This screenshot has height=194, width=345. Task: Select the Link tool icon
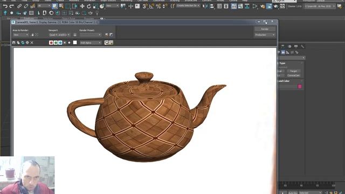click(19, 6)
